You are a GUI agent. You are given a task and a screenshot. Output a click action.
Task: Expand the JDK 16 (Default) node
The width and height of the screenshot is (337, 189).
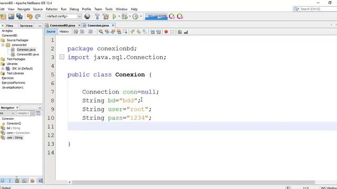tap(3, 69)
